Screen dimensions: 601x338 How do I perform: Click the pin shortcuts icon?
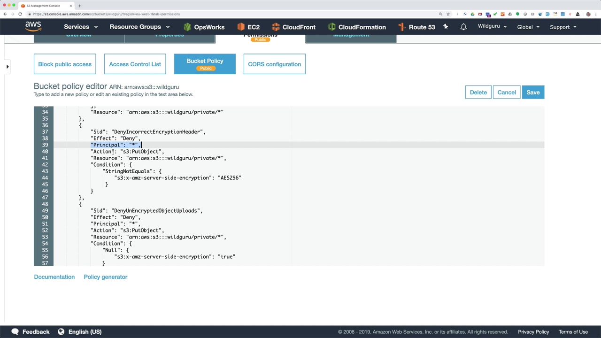(446, 27)
